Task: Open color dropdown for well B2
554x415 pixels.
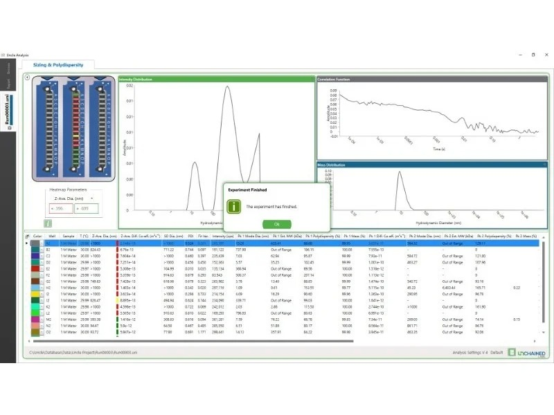Action: [42, 250]
